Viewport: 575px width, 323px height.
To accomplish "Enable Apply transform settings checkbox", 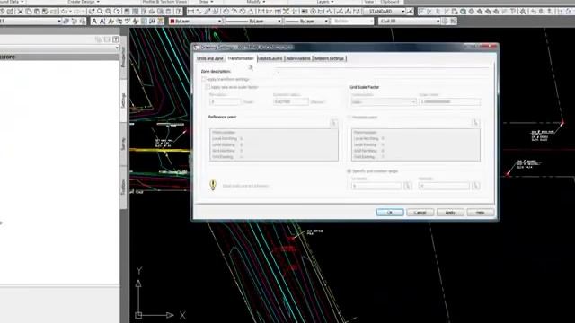I will (x=204, y=79).
